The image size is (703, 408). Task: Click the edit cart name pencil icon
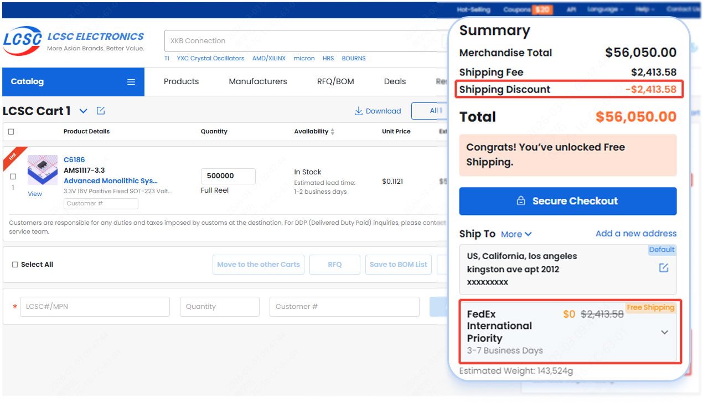coord(101,111)
